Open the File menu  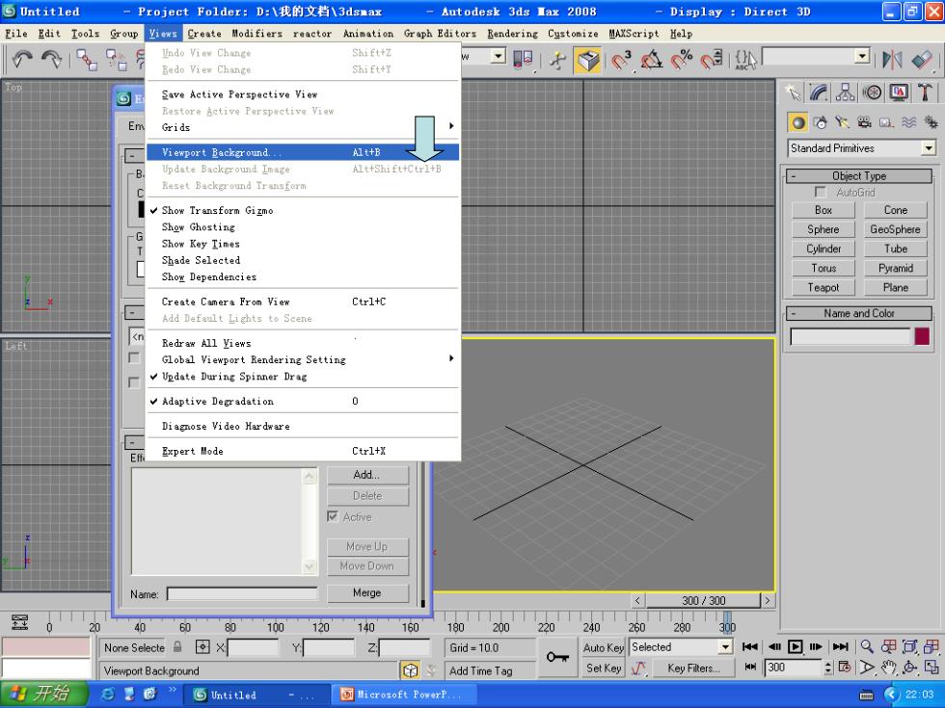pyautogui.click(x=16, y=34)
